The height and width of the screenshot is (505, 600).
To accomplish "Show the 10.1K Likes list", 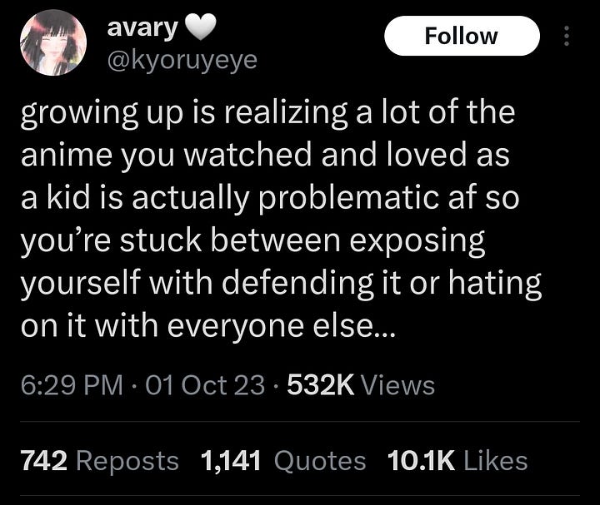I will point(457,460).
